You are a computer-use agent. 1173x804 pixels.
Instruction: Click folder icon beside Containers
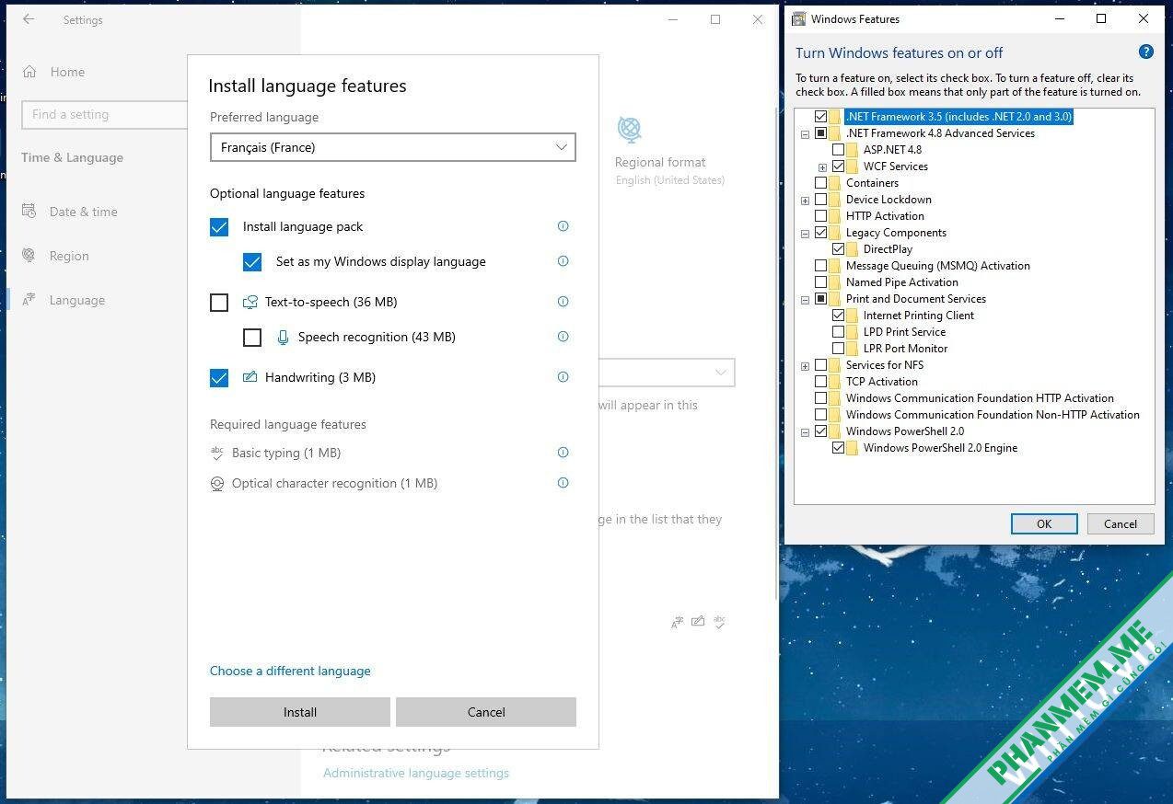[835, 183]
